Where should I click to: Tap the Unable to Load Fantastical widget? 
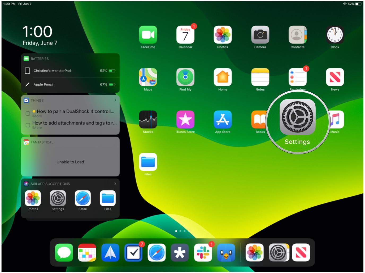point(70,162)
